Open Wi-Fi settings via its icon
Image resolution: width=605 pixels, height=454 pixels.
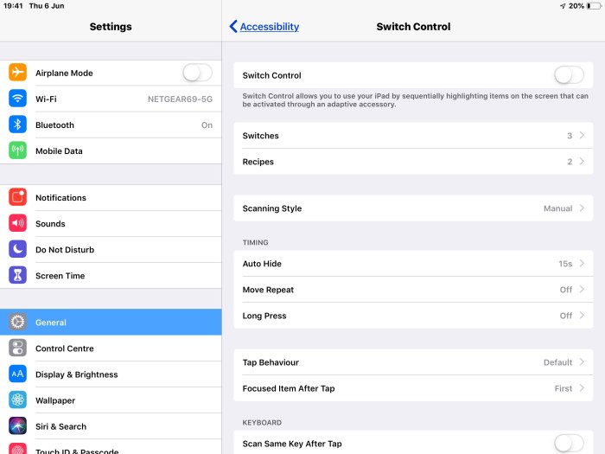[x=17, y=99]
